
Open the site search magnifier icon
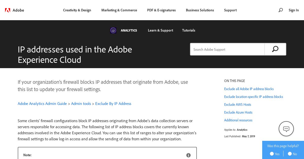(280, 10)
